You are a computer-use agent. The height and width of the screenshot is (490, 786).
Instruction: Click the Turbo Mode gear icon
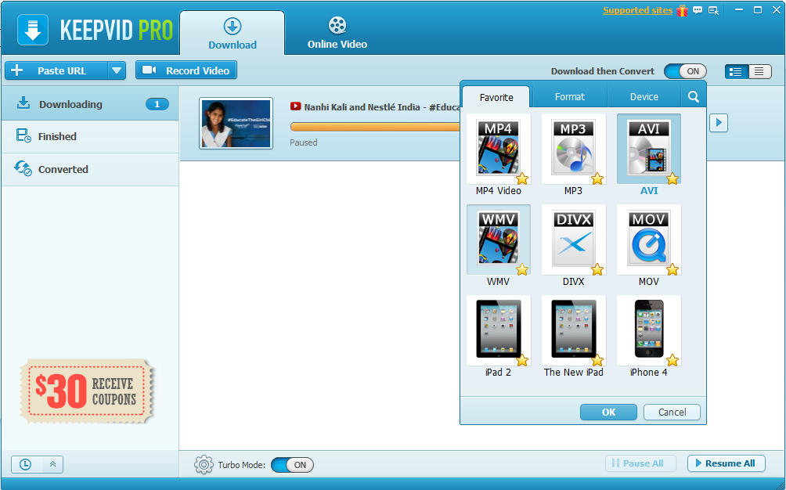tap(204, 464)
